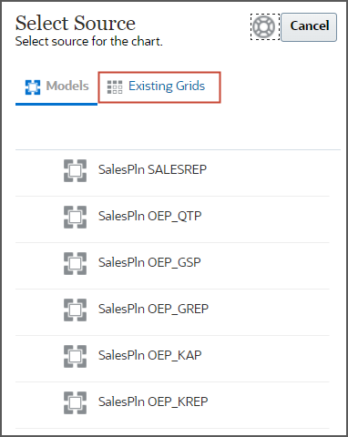Click the SalesPln OEP_GREP model icon
Screen dimensions: 348x437
(75, 310)
